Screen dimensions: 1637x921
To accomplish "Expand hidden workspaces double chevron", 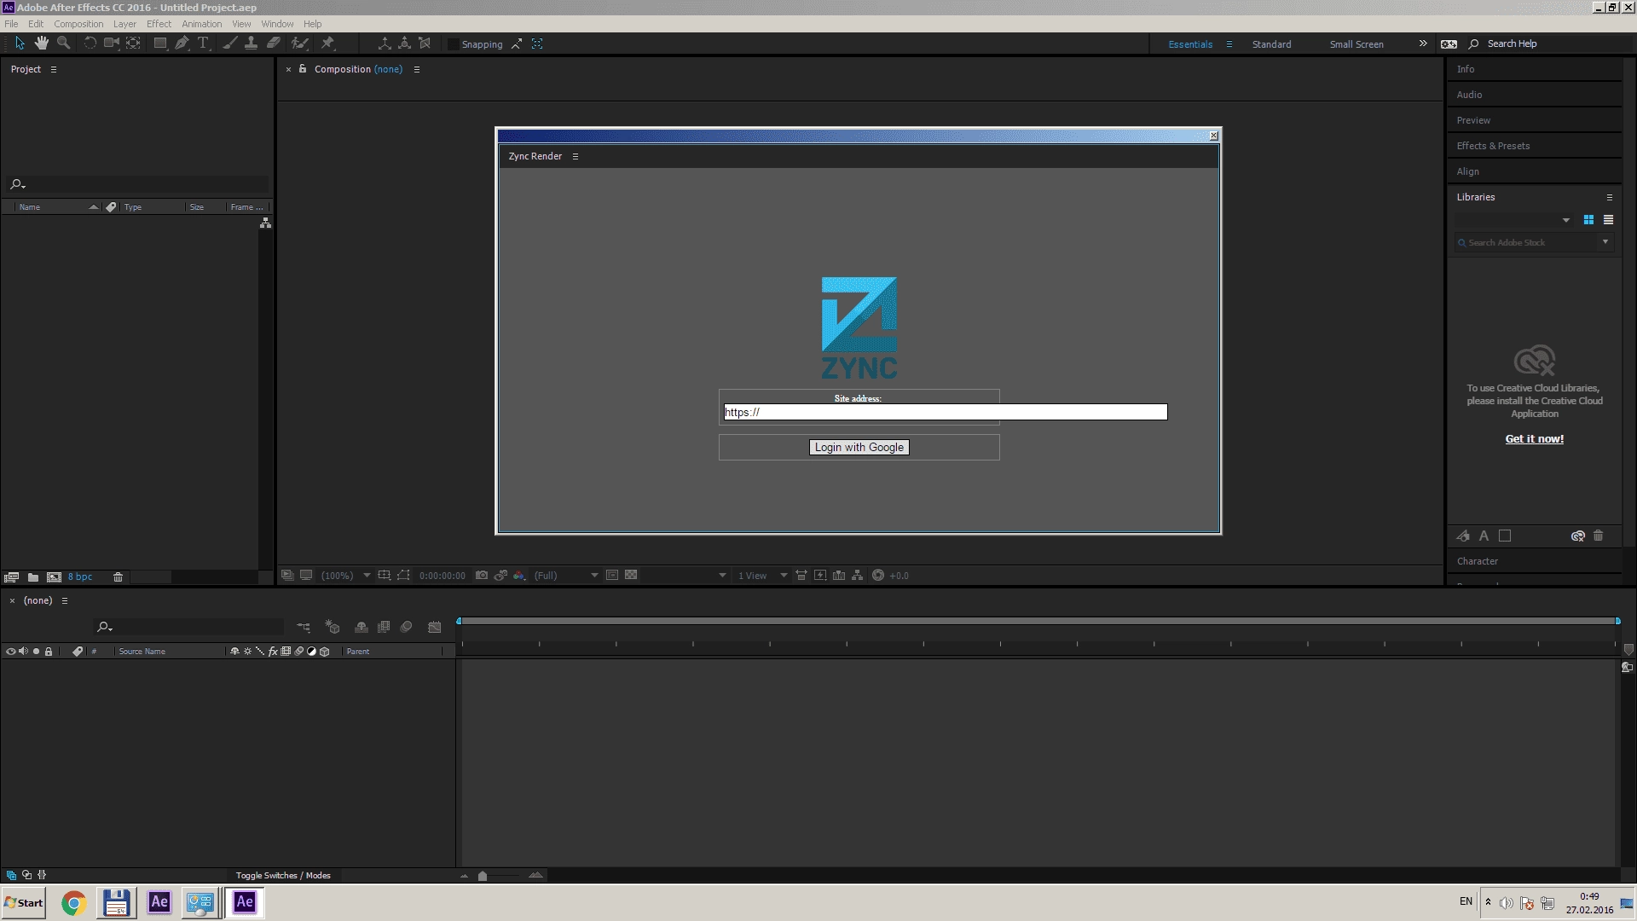I will [1422, 43].
